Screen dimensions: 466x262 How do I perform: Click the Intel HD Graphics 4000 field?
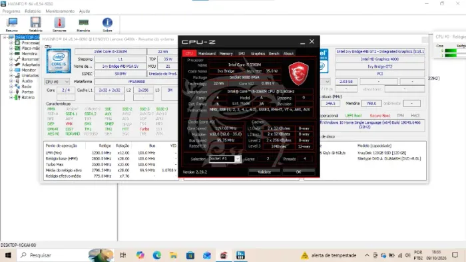[x=380, y=59]
